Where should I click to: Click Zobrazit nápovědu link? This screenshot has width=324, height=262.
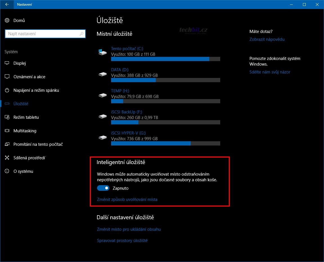pyautogui.click(x=267, y=39)
